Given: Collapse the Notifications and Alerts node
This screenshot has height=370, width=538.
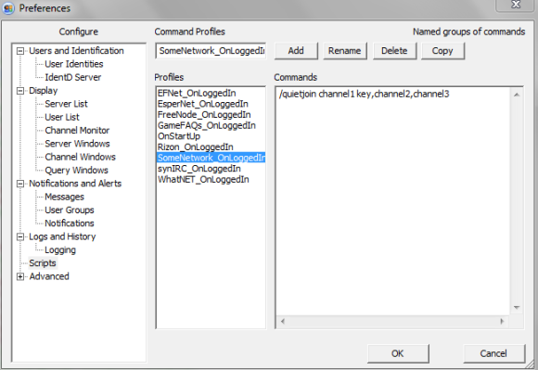Looking at the screenshot, I should [20, 184].
